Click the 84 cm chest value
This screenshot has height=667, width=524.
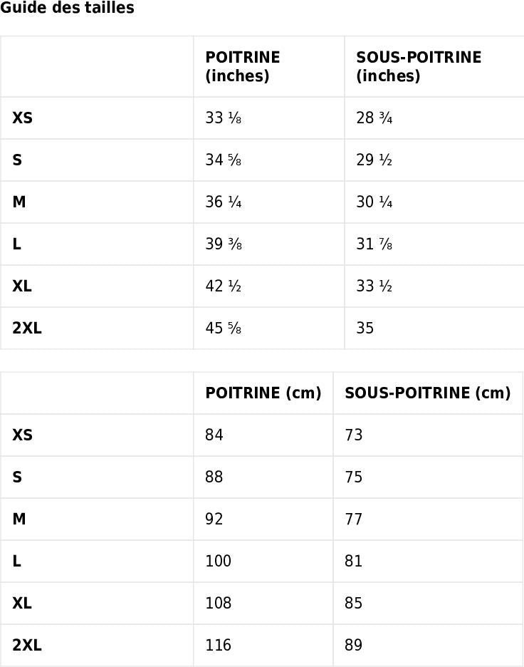[214, 435]
